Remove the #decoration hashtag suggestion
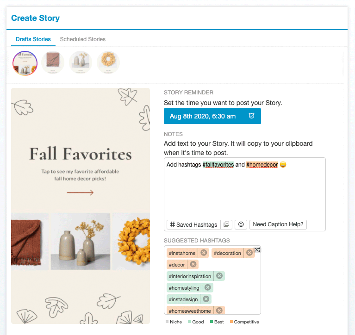This screenshot has width=355, height=335. click(249, 253)
